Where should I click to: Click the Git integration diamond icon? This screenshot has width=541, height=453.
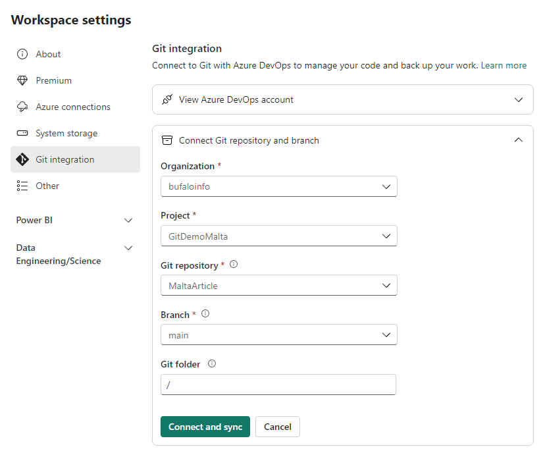[x=22, y=159]
